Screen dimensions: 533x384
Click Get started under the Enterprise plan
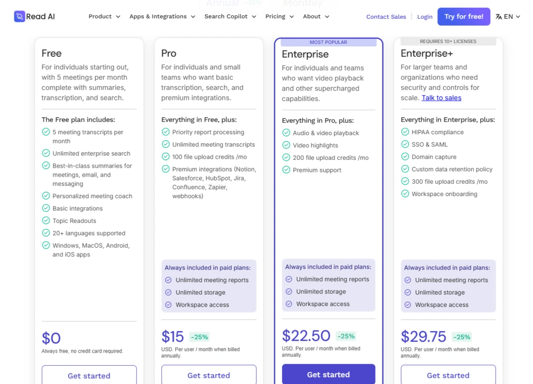[x=328, y=374]
